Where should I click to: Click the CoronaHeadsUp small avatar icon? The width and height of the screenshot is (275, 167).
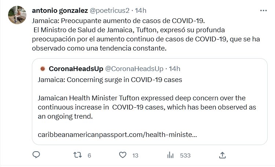(x=42, y=68)
